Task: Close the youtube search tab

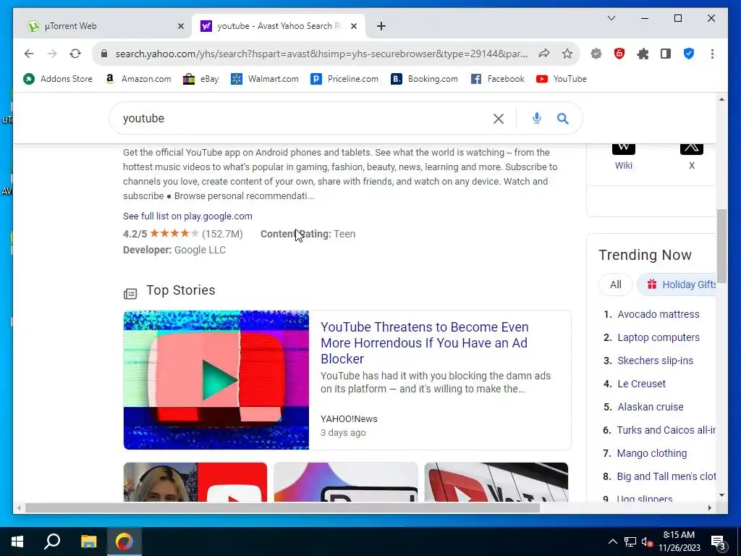Action: click(x=353, y=27)
